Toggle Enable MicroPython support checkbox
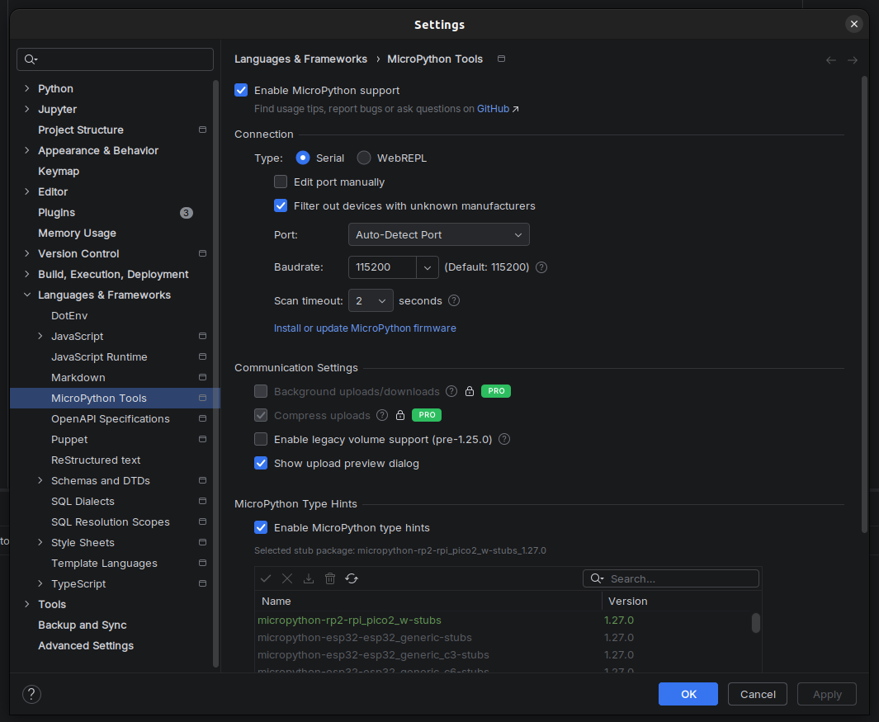The image size is (879, 722). pos(241,90)
